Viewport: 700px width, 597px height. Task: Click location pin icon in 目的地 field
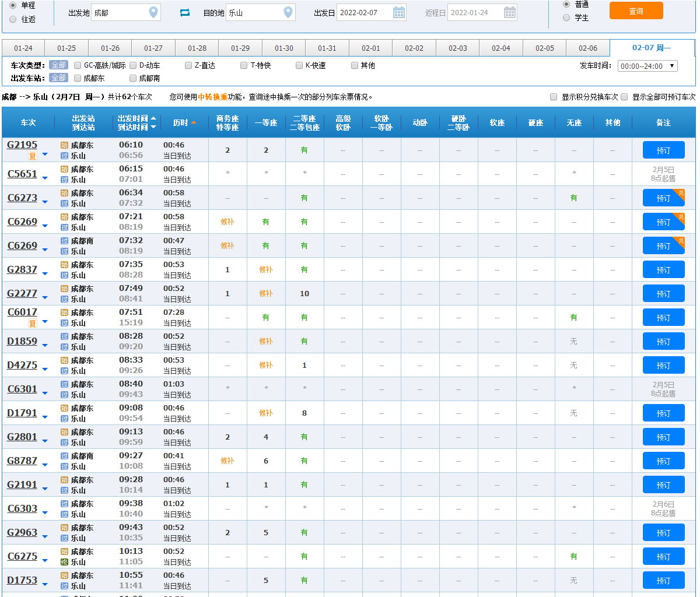pyautogui.click(x=288, y=12)
